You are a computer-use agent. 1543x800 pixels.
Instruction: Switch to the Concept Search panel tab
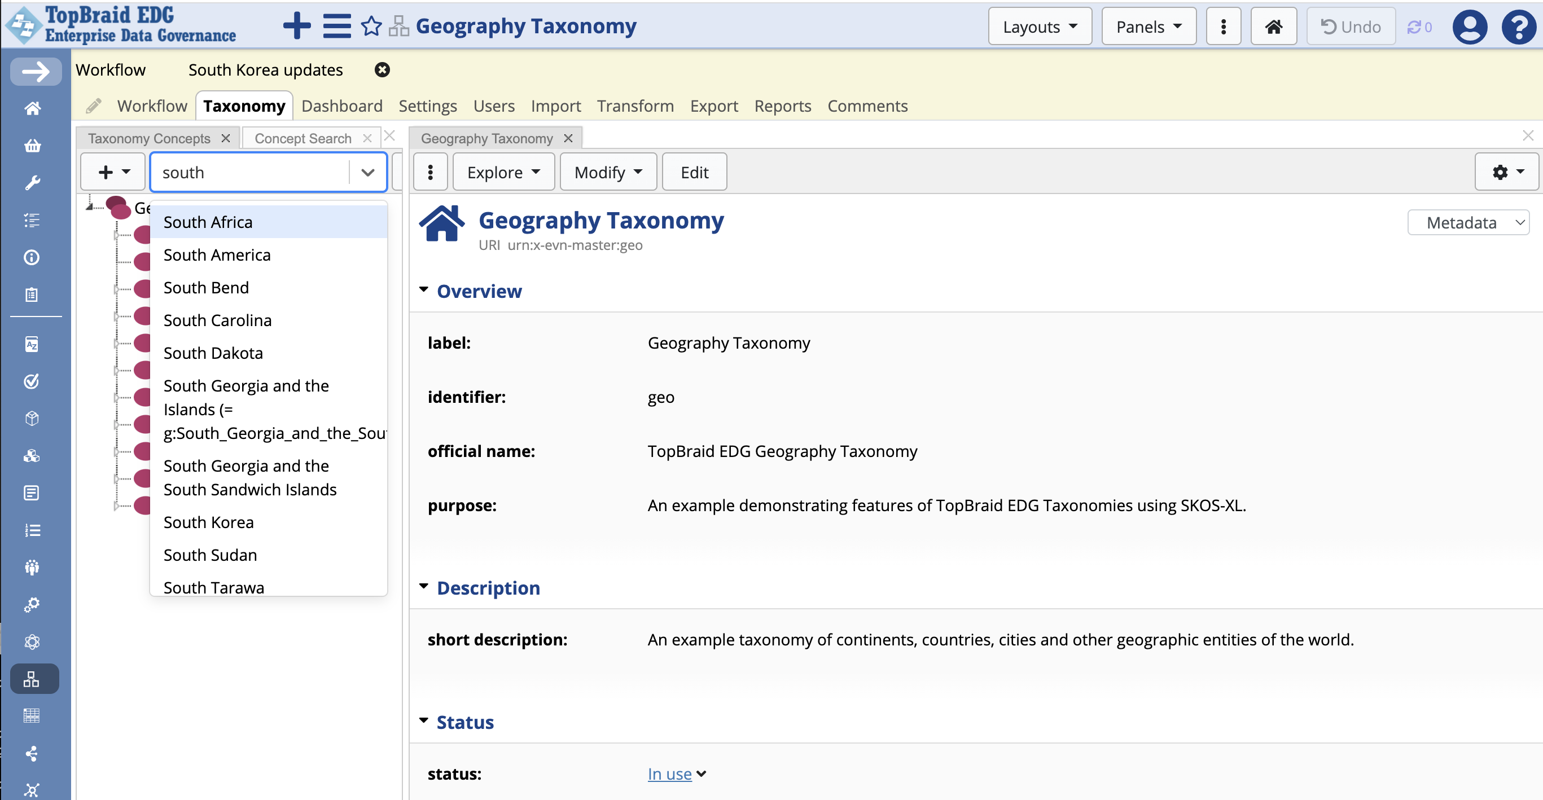303,138
